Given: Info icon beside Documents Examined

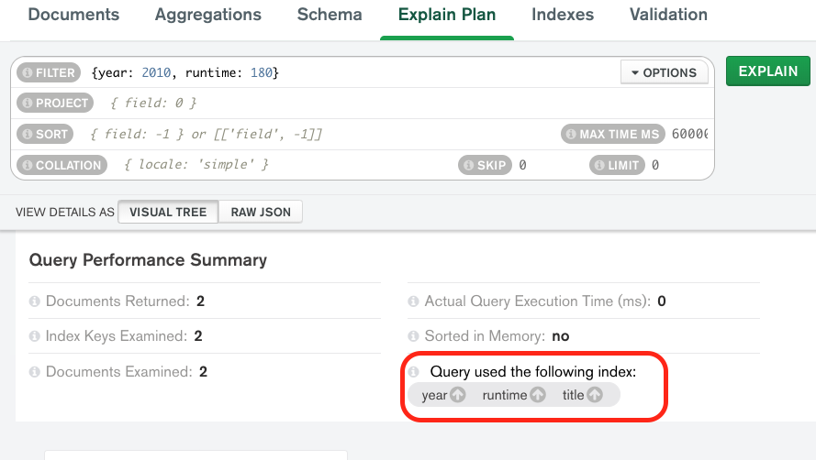Looking at the screenshot, I should click(x=34, y=372).
